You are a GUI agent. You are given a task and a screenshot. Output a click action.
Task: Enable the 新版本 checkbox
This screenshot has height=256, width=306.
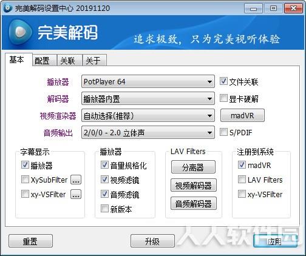(x=104, y=209)
